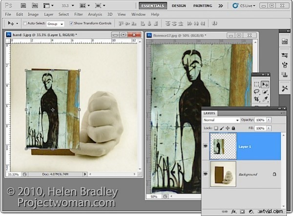
Task: Uncheck Show Transform Controls
Action: pos(71,23)
